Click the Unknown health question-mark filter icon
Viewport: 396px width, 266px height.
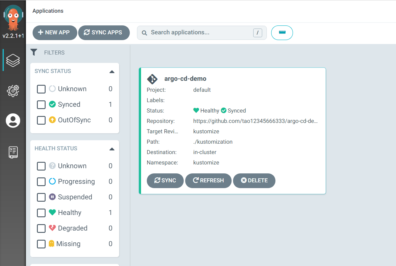click(52, 166)
